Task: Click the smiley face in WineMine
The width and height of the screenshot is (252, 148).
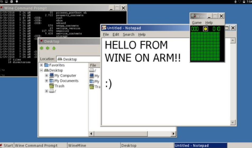Action: [x=205, y=29]
